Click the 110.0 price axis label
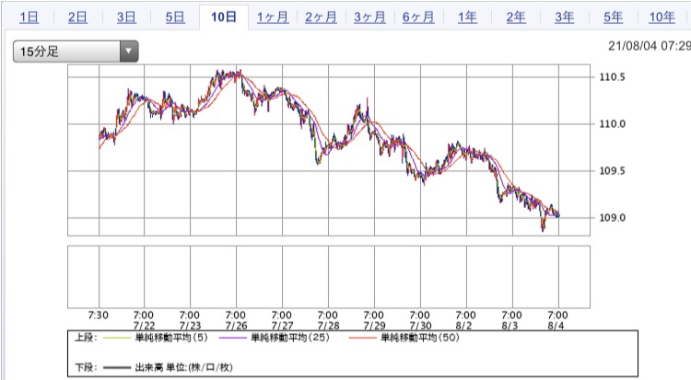The width and height of the screenshot is (691, 380). 612,123
